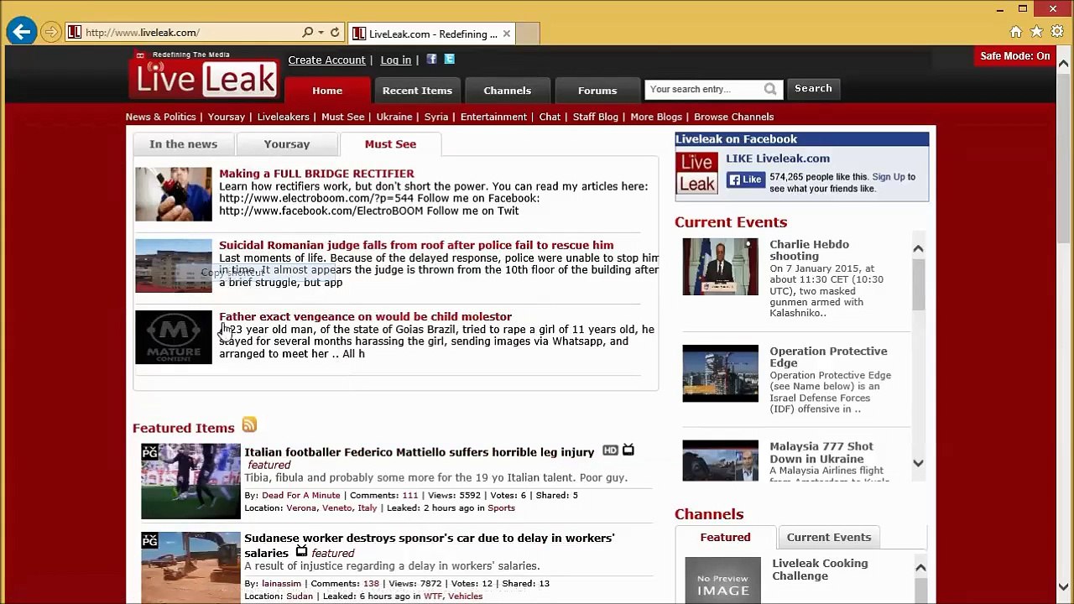1074x604 pixels.
Task: Switch to Current Events channels tab
Action: pyautogui.click(x=829, y=537)
